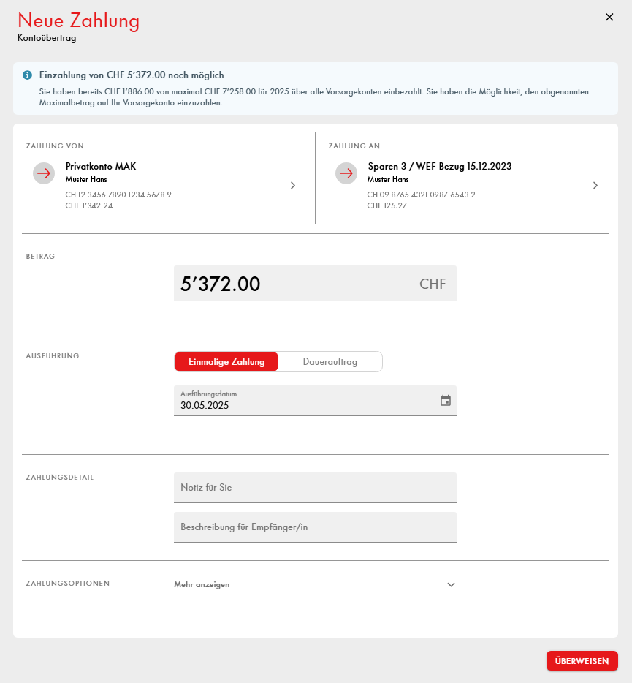Click the Ausführungsdatum field 30.05.2025
The height and width of the screenshot is (683, 632).
tap(315, 401)
